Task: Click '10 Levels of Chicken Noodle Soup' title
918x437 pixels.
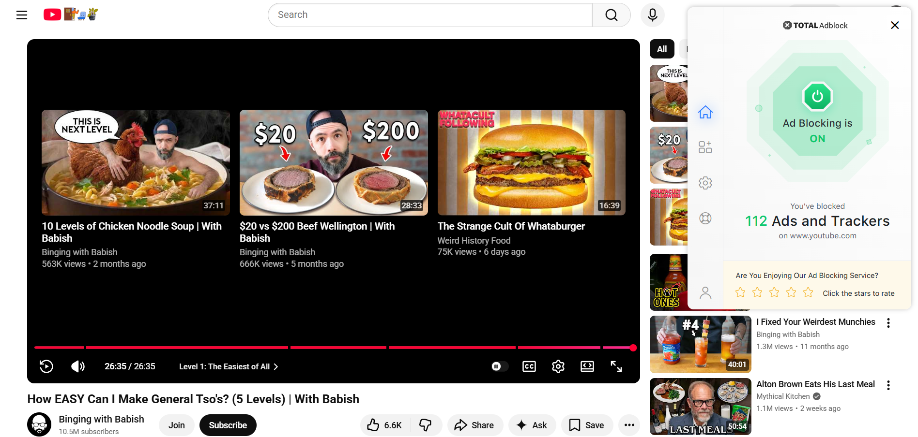Action: tap(132, 232)
